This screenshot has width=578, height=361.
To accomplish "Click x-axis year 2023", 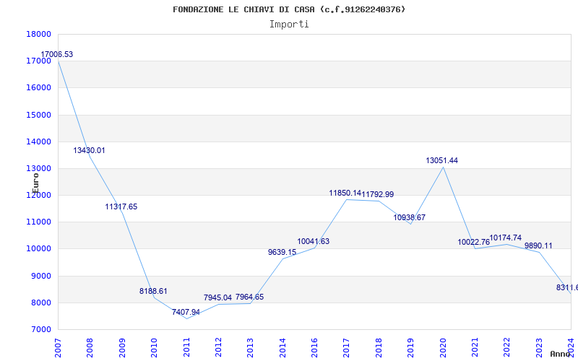I will tap(539, 347).
